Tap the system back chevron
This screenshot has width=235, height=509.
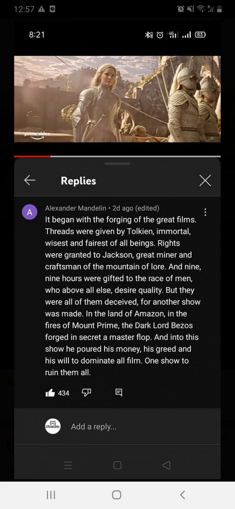click(x=182, y=495)
